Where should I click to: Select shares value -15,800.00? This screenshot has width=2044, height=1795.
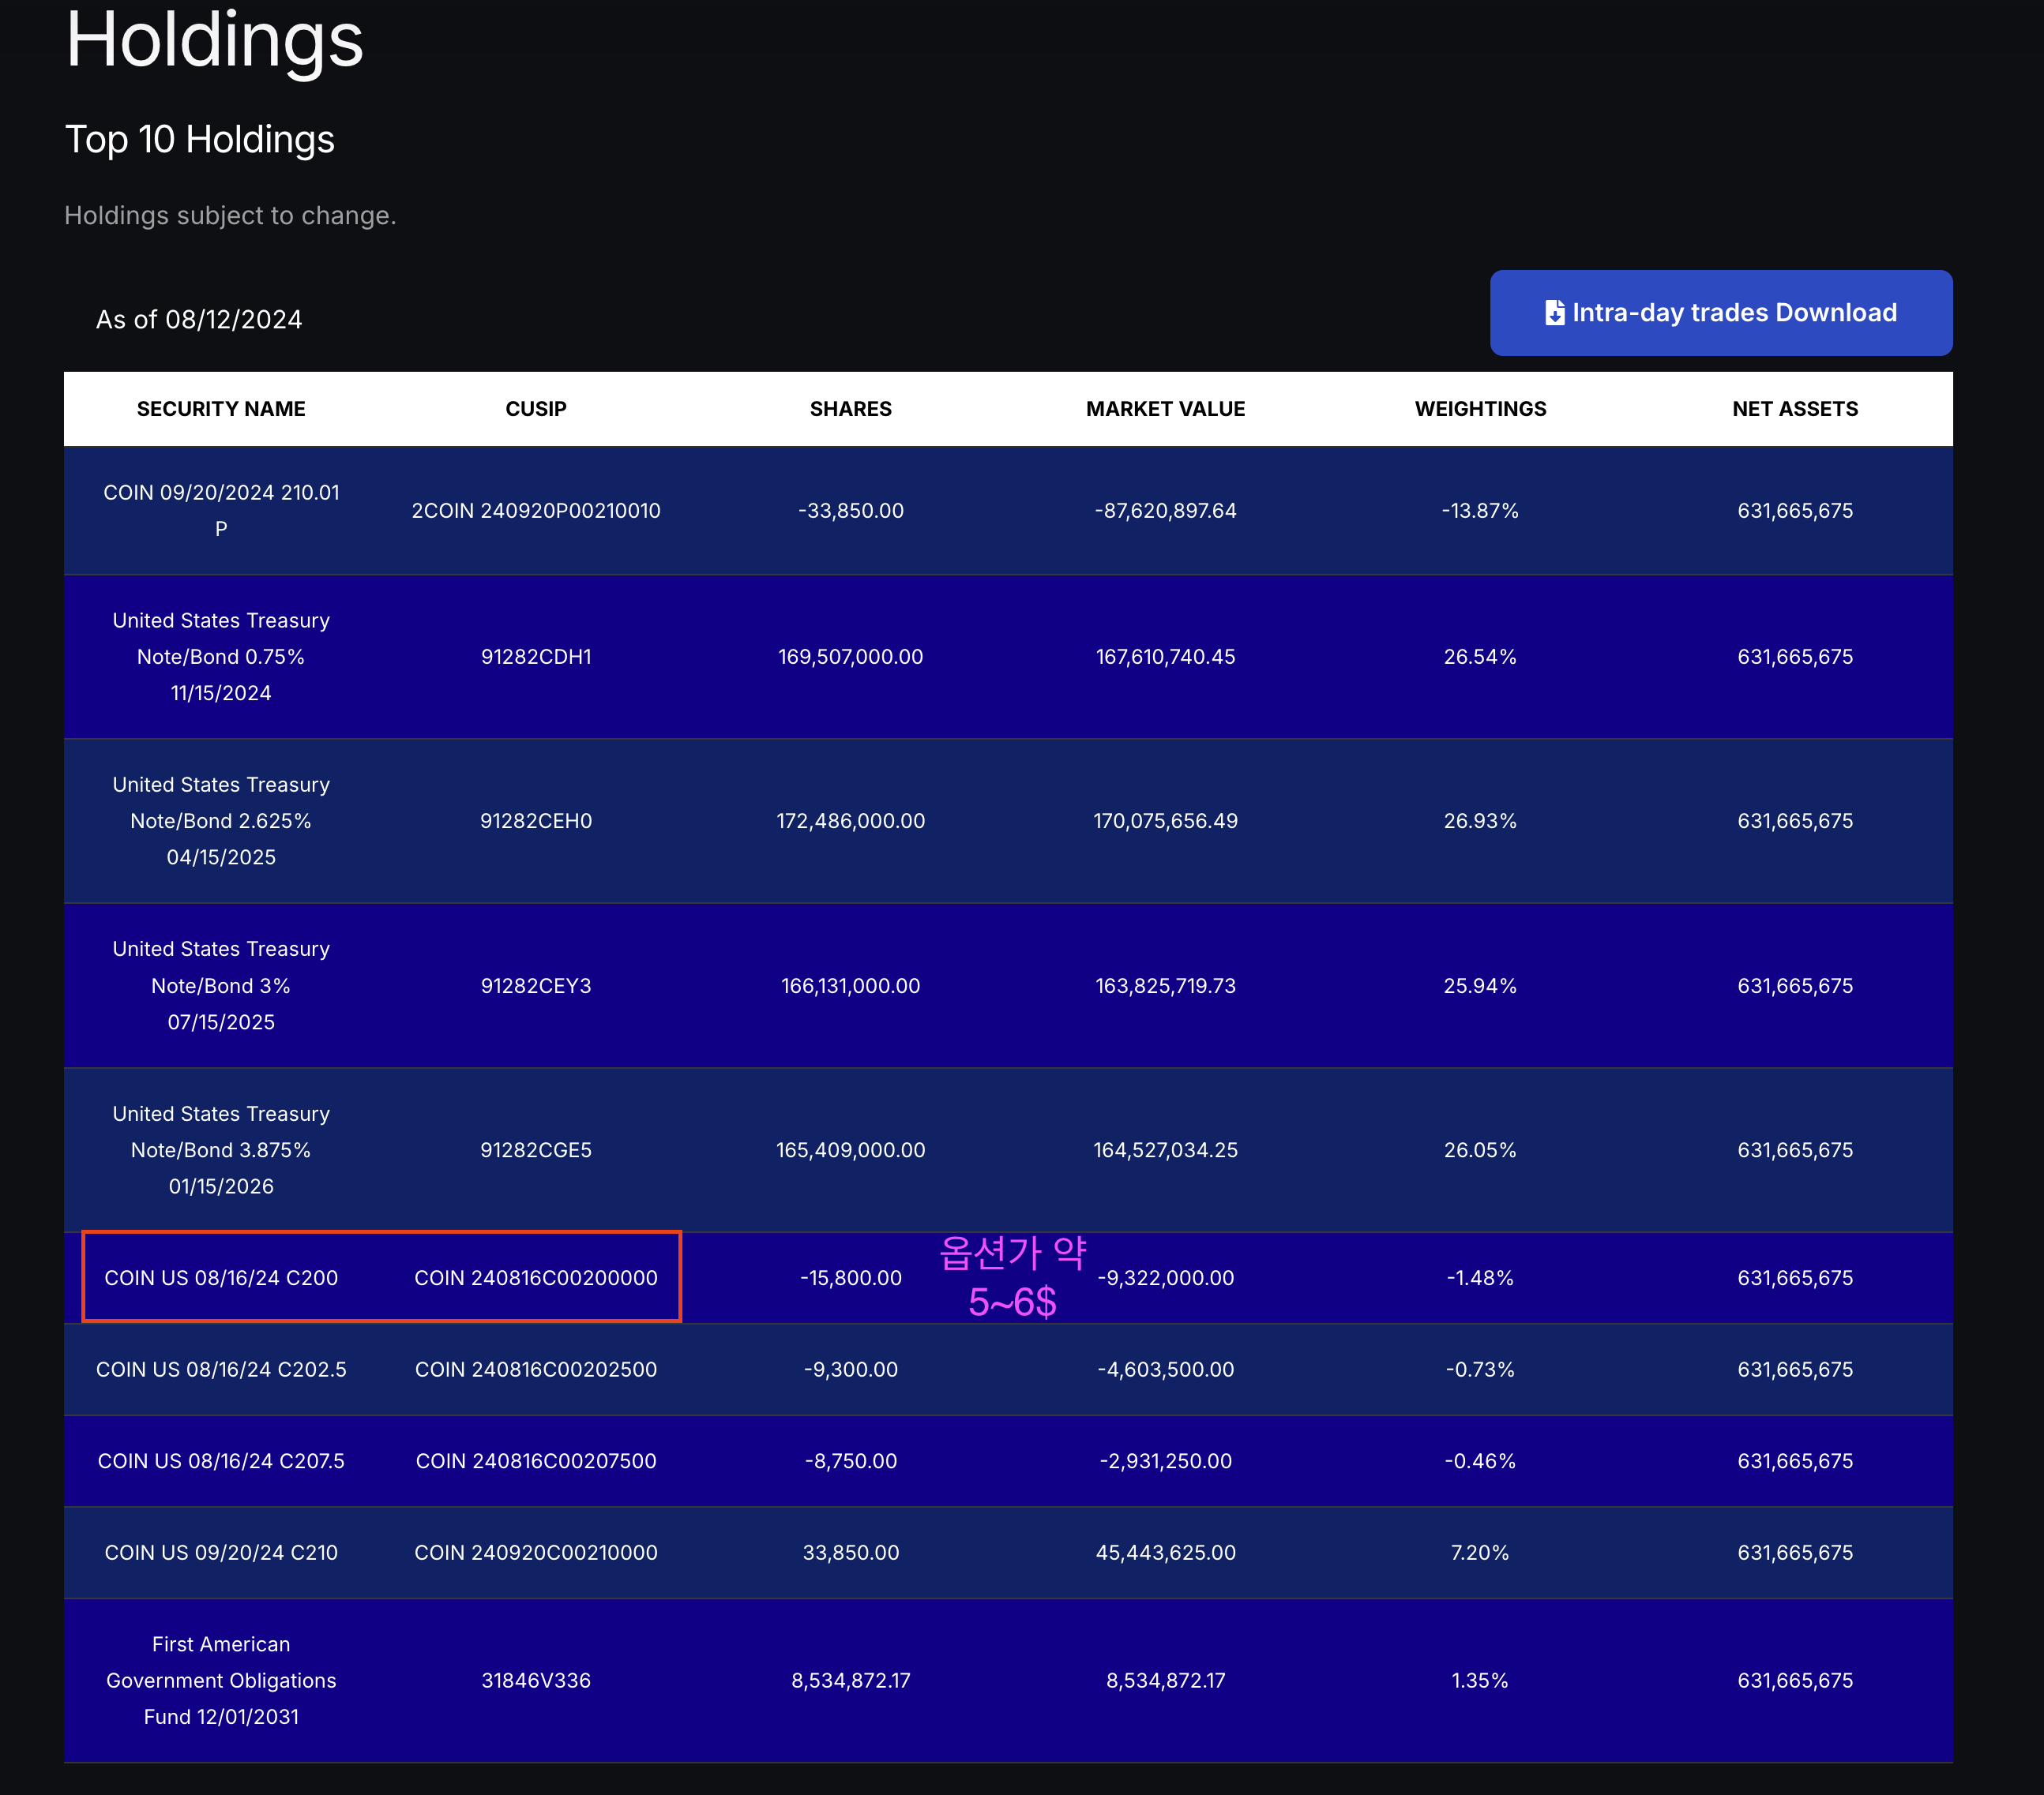click(851, 1277)
